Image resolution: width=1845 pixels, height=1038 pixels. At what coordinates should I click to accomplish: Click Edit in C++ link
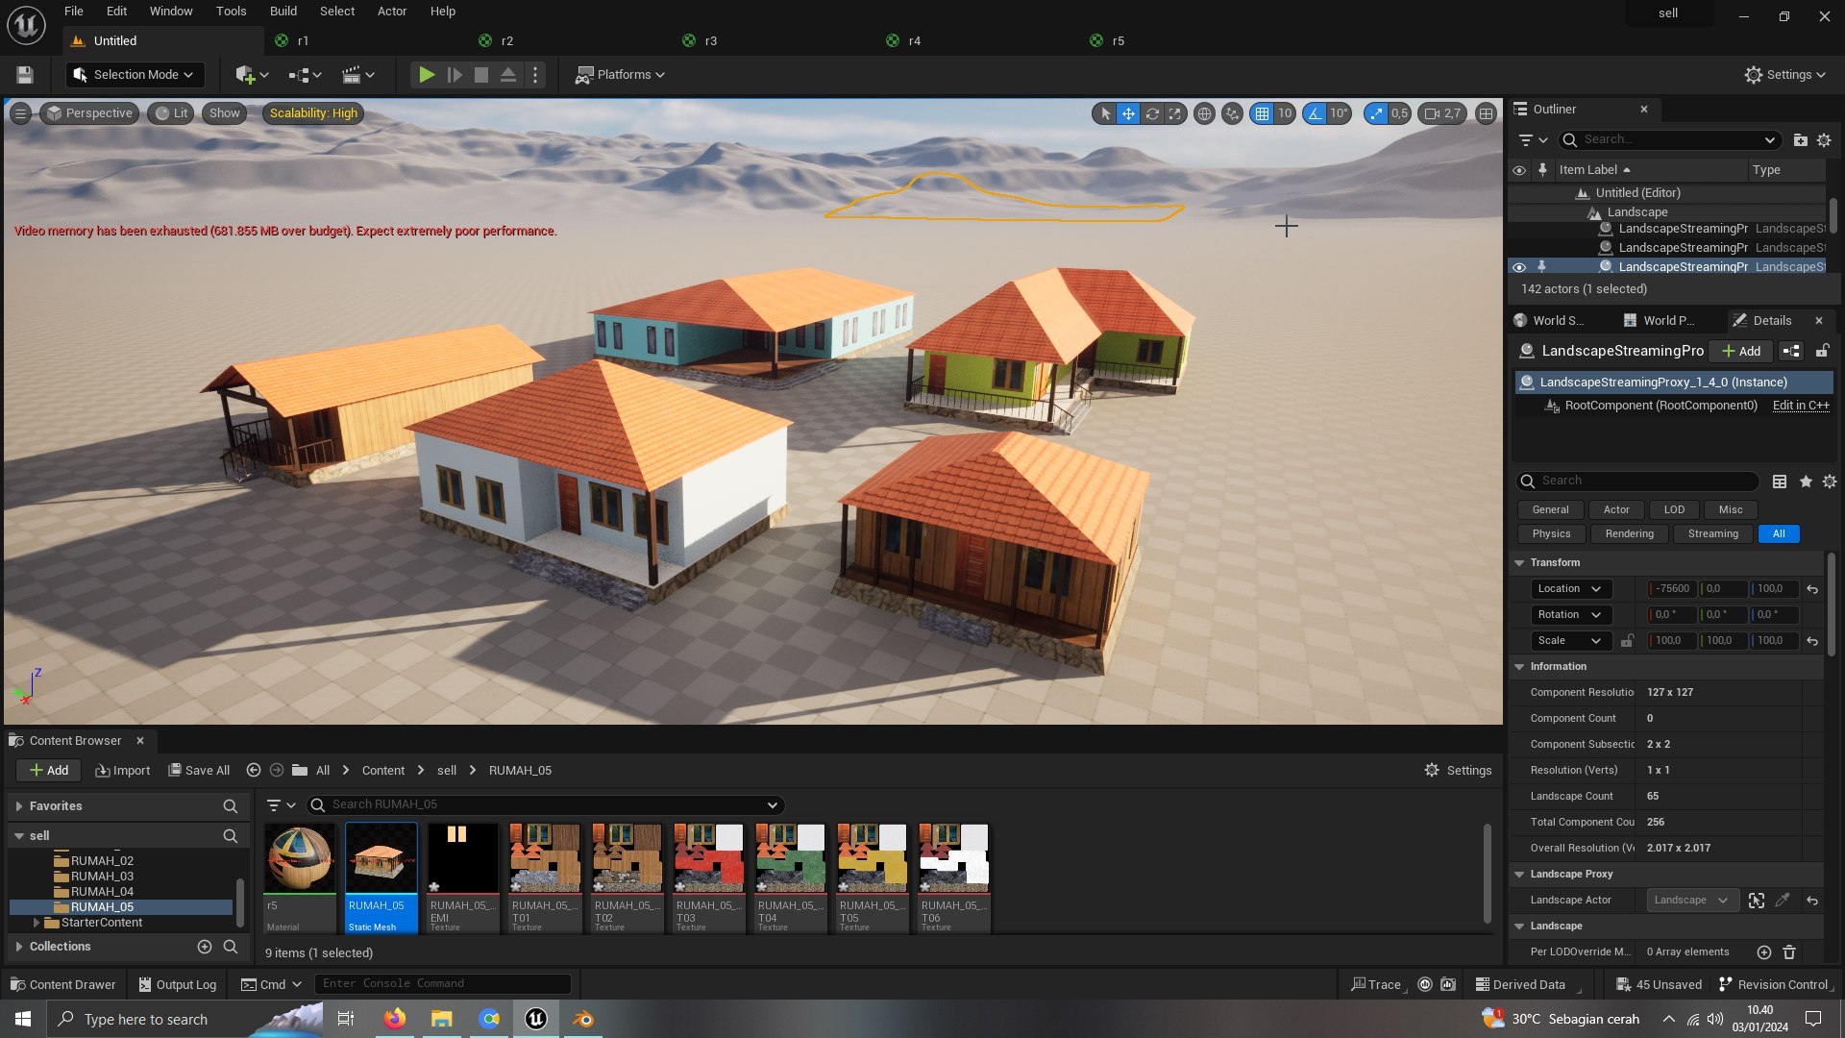(1801, 406)
